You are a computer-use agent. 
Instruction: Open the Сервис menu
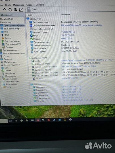(30, 5)
